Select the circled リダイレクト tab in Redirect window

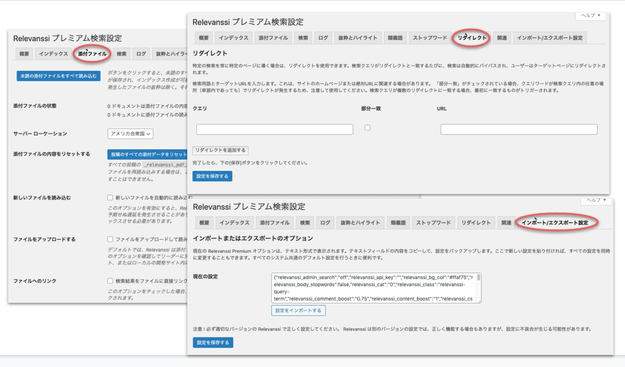(x=472, y=38)
